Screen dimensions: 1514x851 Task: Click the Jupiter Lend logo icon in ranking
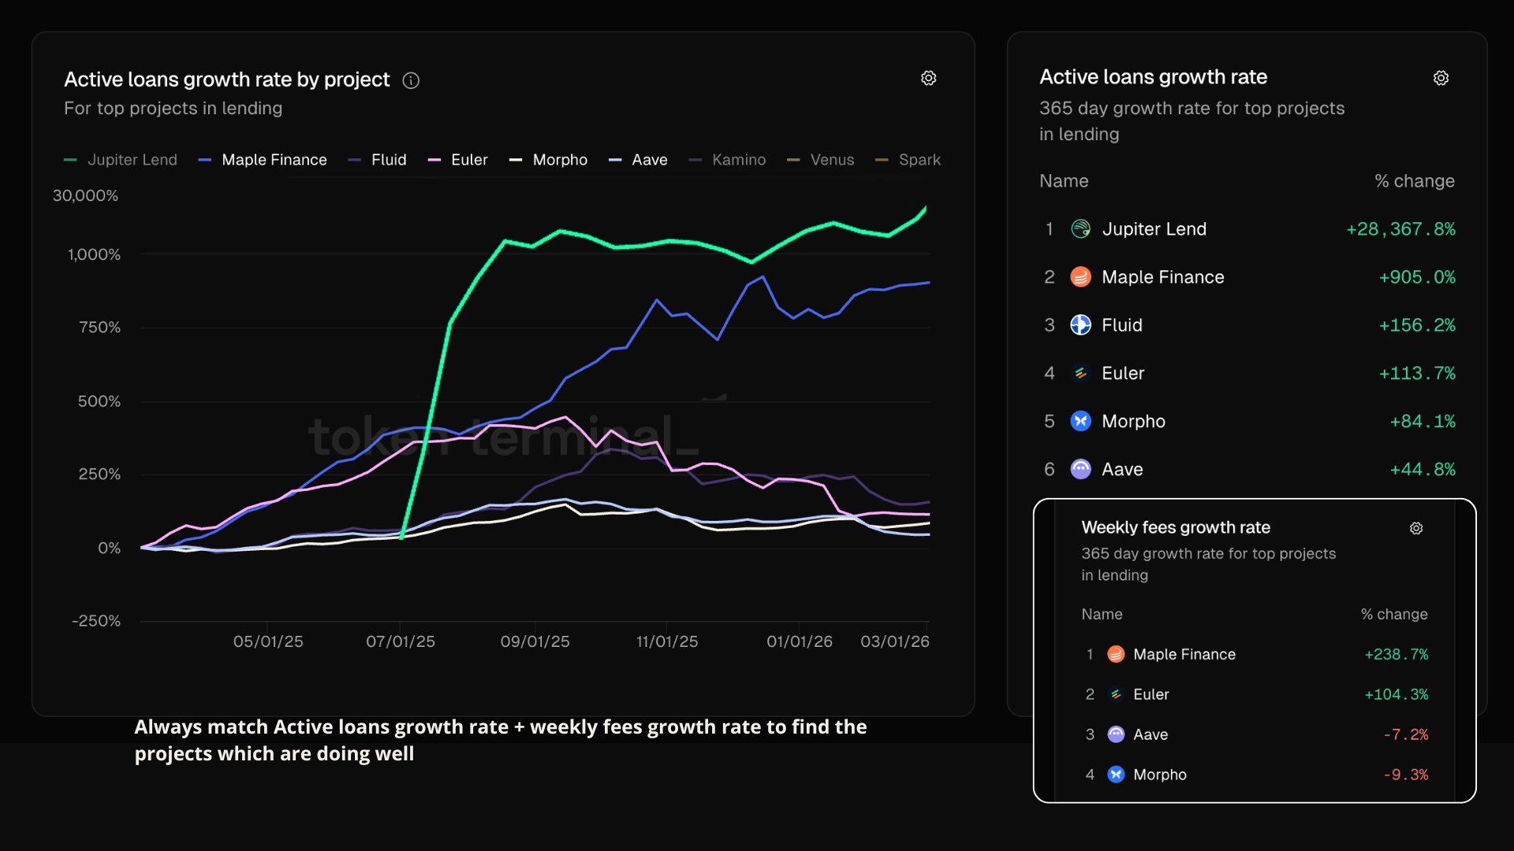[x=1080, y=229]
